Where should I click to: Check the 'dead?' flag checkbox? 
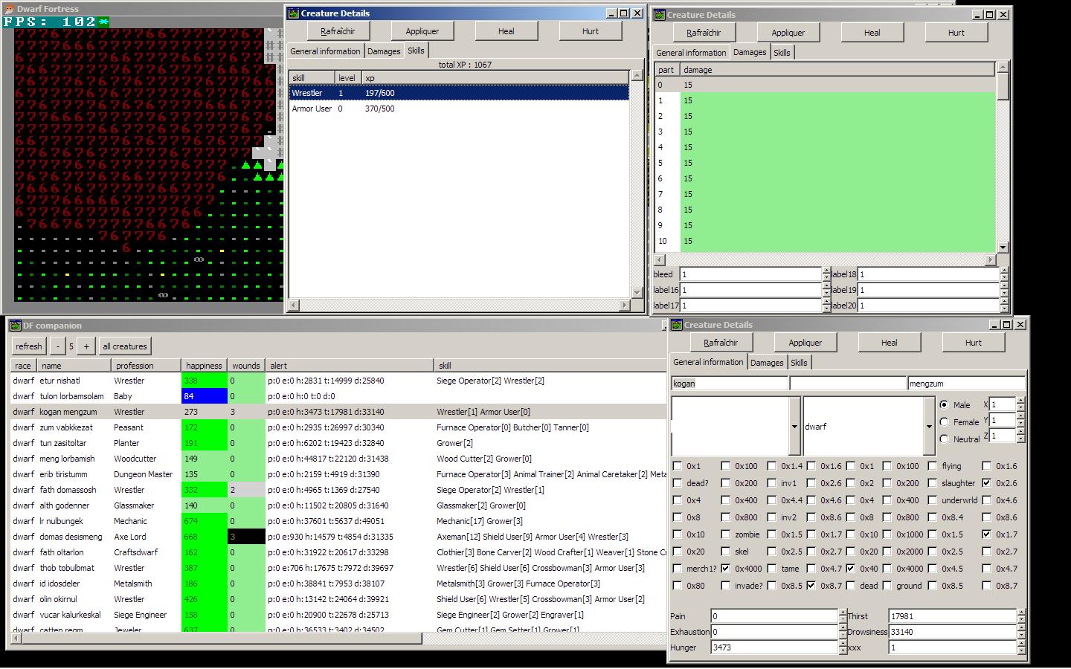(677, 483)
